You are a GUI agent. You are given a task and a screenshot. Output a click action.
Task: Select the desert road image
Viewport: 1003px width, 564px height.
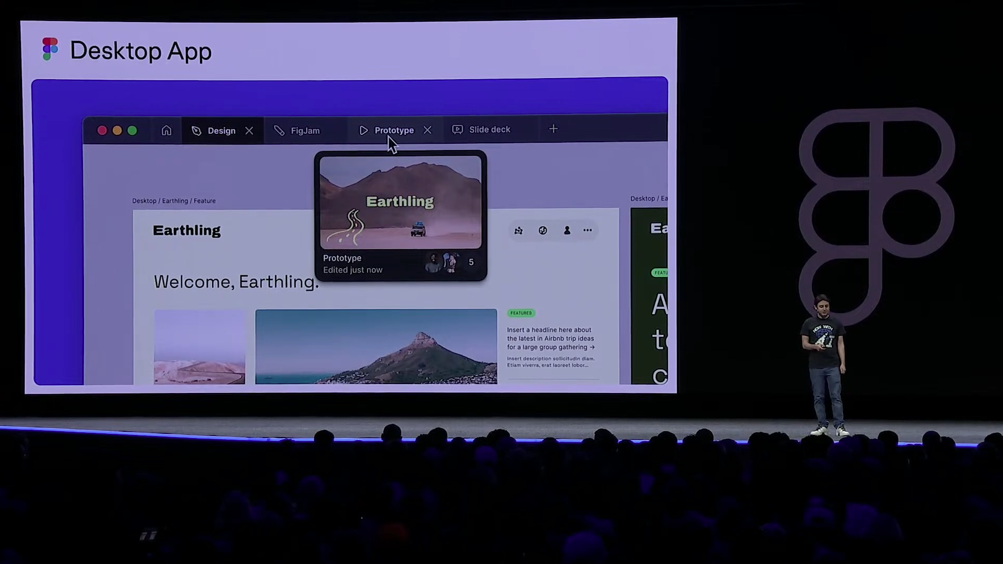pyautogui.click(x=200, y=347)
